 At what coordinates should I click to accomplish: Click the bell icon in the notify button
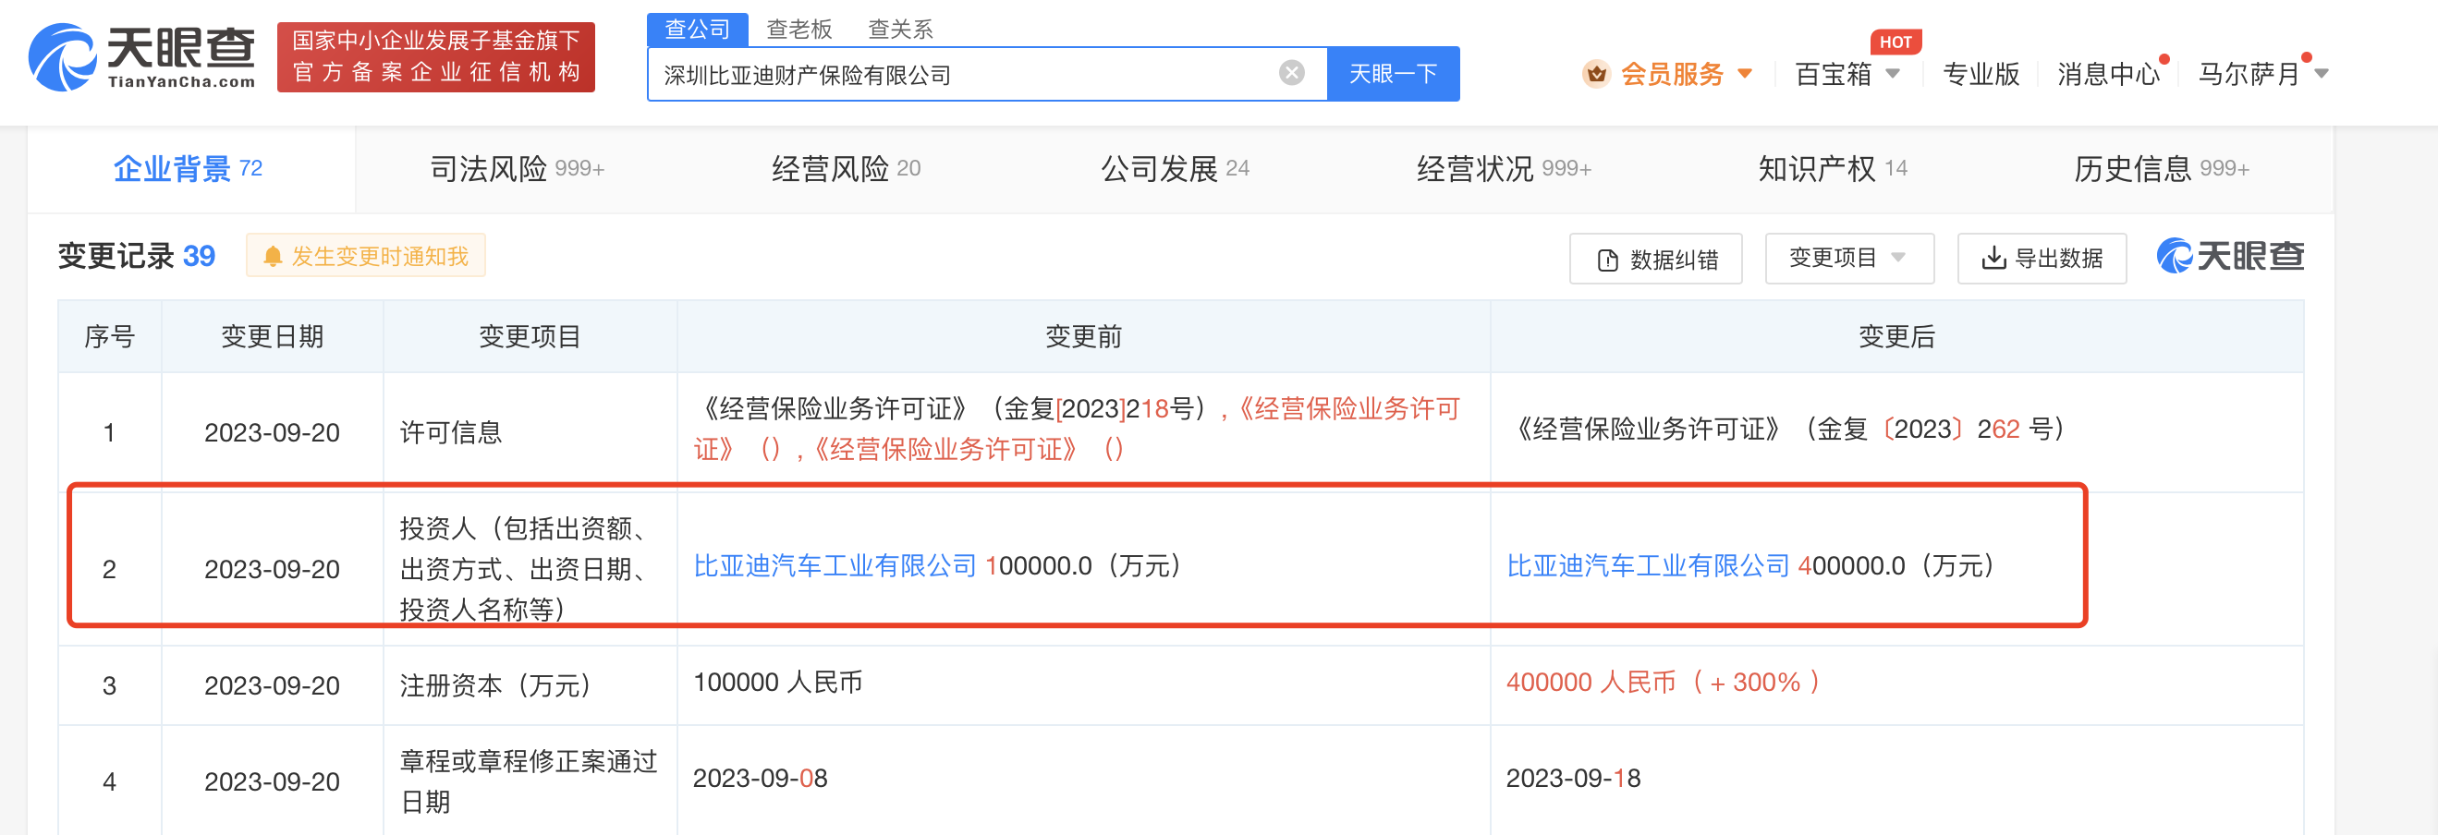273,256
